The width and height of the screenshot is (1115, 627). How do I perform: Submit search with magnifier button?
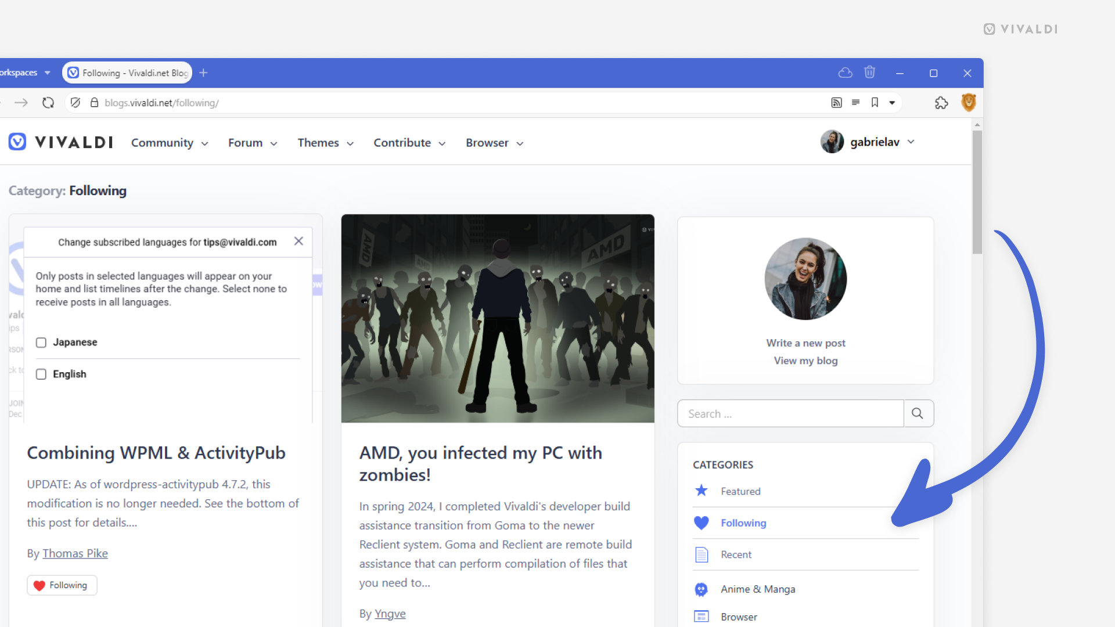(918, 414)
